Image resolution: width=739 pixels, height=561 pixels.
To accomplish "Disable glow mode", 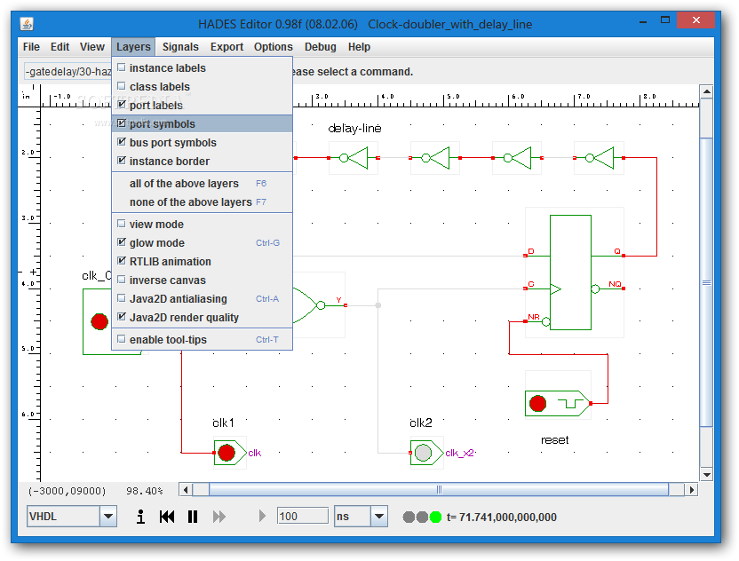I will (203, 243).
